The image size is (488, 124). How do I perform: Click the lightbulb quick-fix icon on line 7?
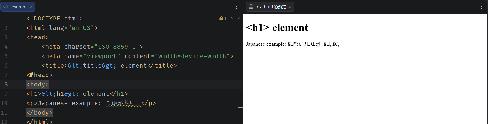(x=31, y=75)
